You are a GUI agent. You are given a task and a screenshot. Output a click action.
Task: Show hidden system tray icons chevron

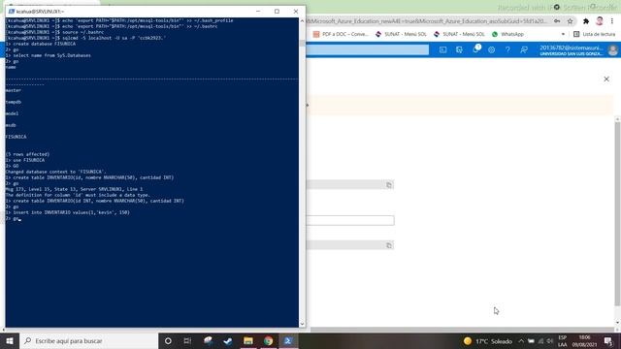tap(521, 341)
